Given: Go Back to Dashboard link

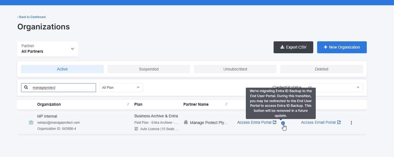Looking at the screenshot, I should point(31,17).
